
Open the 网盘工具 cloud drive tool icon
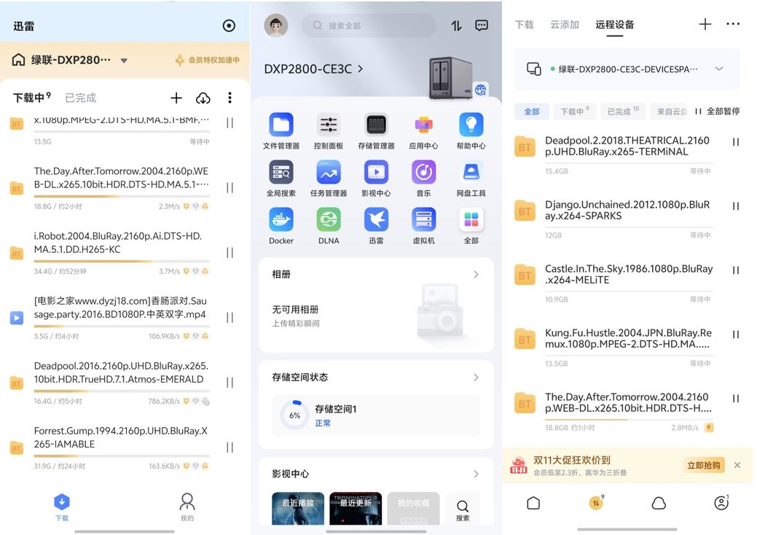[x=471, y=172]
